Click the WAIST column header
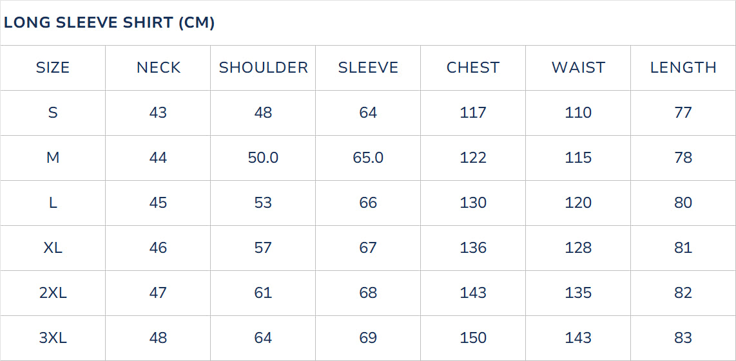Image resolution: width=736 pixels, height=361 pixels. click(x=578, y=68)
